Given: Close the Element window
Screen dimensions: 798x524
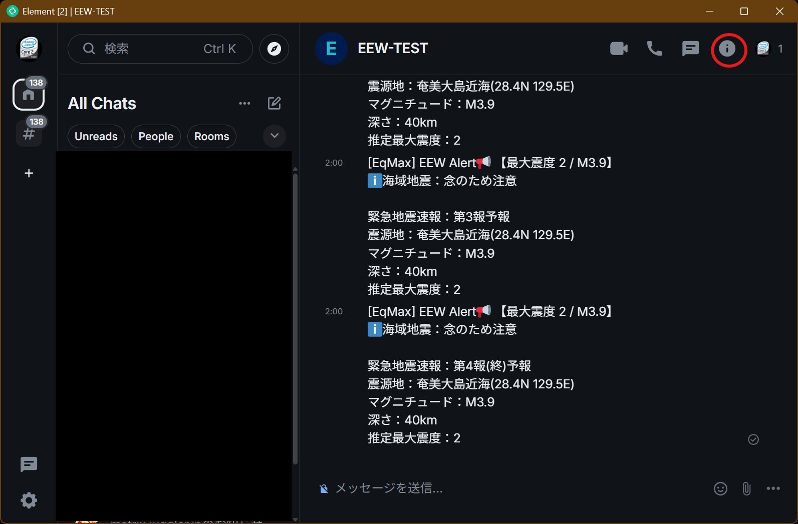Looking at the screenshot, I should (779, 11).
